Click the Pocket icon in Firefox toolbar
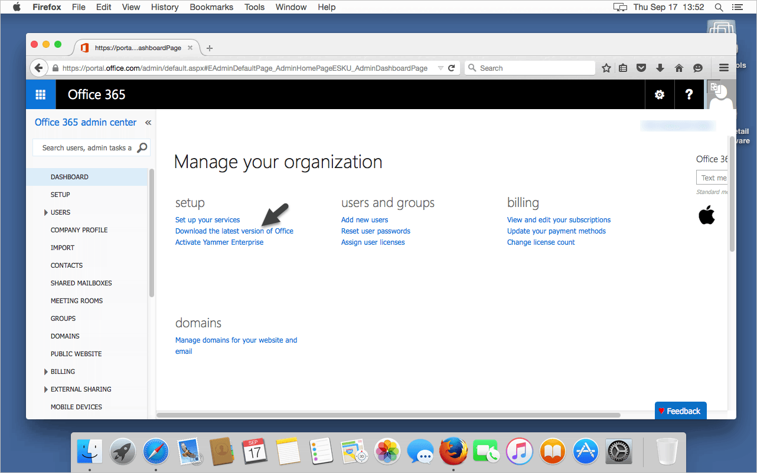 (642, 68)
